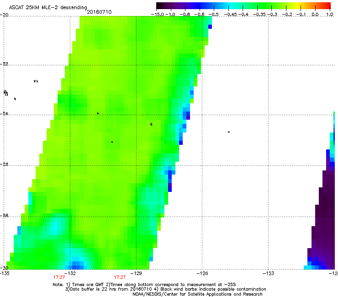Image resolution: width=338 pixels, height=297 pixels.
Task: Click the black-purple end of the color bar
Action: pos(161,5)
